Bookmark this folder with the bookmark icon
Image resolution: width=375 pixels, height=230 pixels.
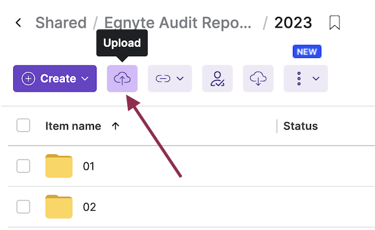click(x=335, y=23)
